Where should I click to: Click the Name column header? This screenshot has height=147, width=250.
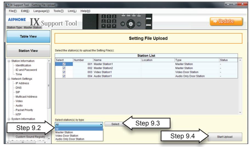point(117,60)
